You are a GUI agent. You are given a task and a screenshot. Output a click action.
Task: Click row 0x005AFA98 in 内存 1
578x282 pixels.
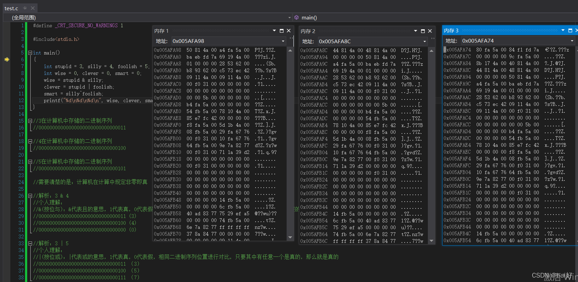click(215, 50)
